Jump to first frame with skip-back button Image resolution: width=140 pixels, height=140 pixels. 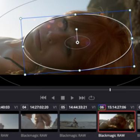tap(43, 98)
